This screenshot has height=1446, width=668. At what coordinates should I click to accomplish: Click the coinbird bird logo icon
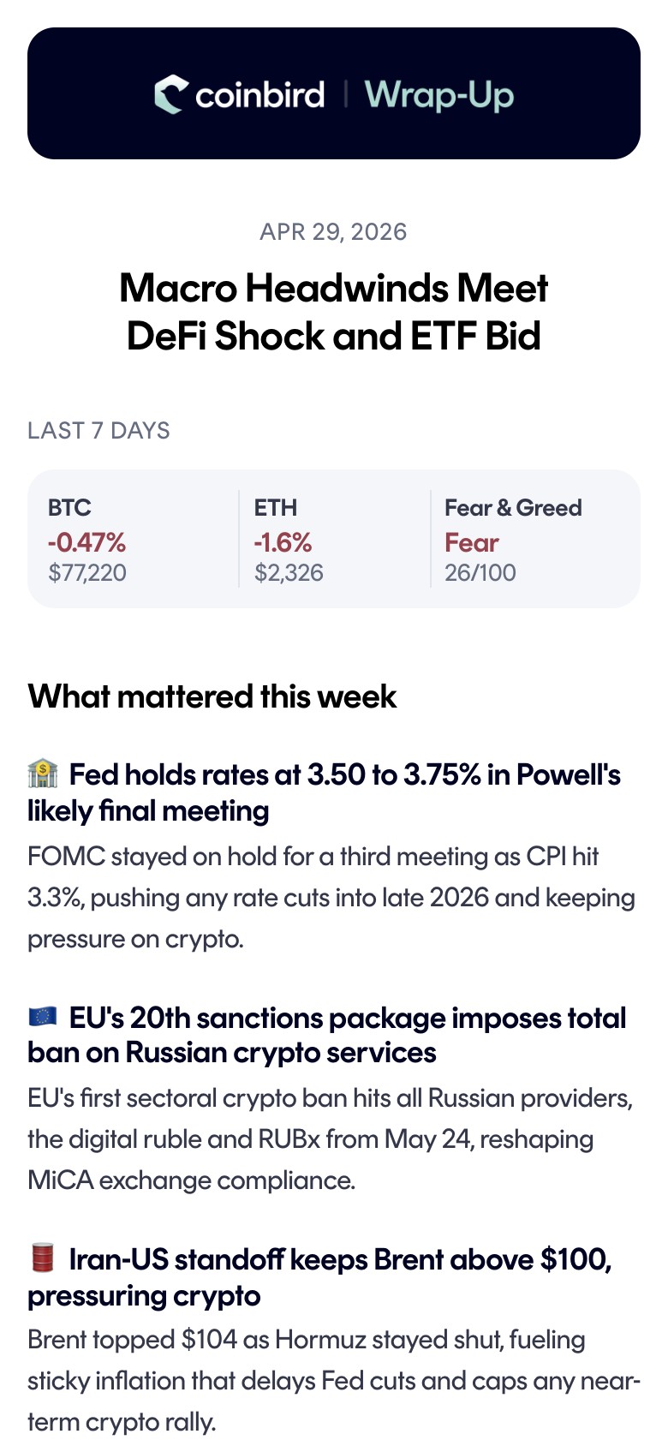(x=171, y=94)
